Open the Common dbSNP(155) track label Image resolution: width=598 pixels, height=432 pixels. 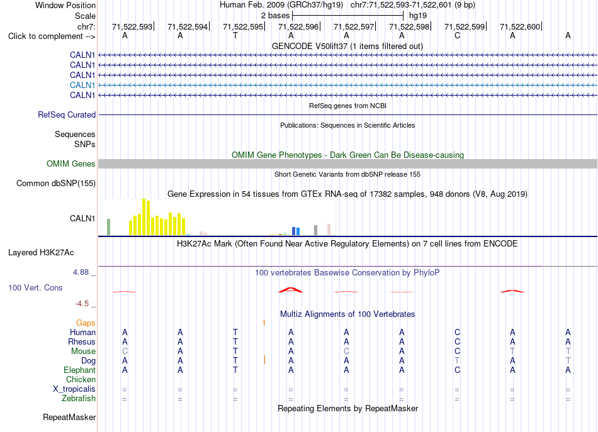[x=55, y=183]
